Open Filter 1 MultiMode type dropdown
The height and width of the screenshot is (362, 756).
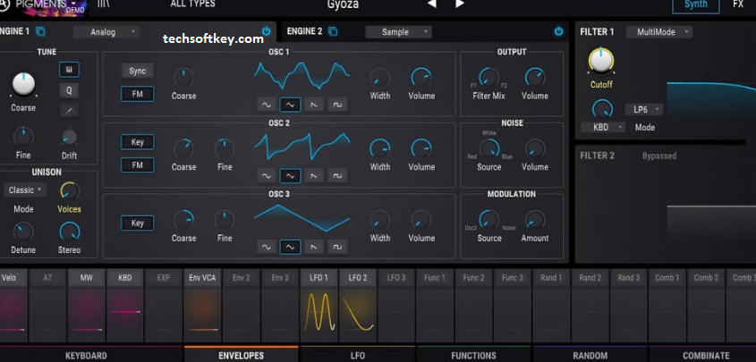tap(659, 32)
